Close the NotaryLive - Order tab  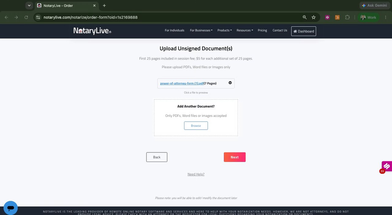click(94, 5)
